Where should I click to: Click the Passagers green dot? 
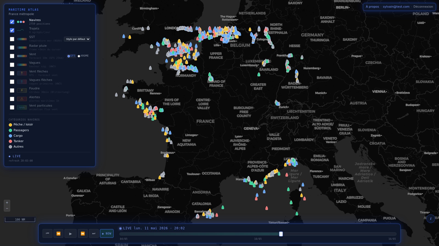[x=10, y=130]
